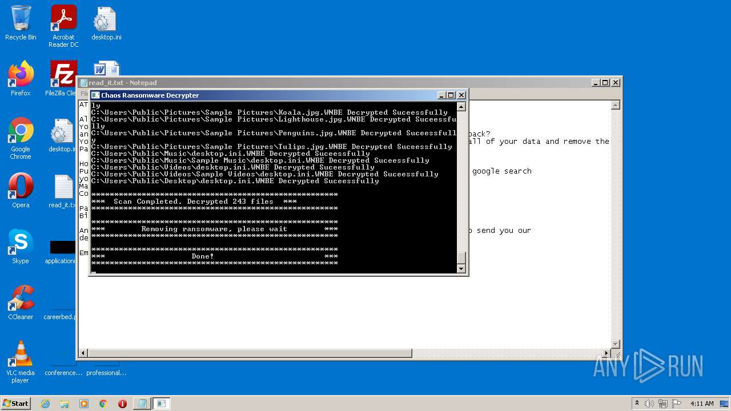Open the Action Center flag icon
This screenshot has width=731, height=411.
pyautogui.click(x=676, y=404)
